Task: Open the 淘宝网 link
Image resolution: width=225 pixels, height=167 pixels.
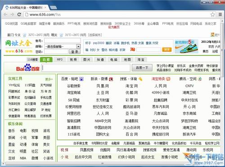Action: [131, 86]
